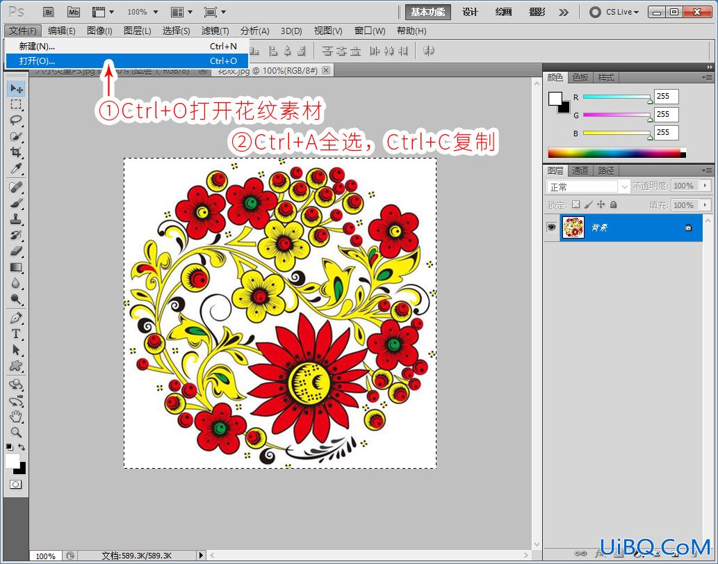
Task: Select the 3D Camera Rotate tool
Action: [16, 401]
